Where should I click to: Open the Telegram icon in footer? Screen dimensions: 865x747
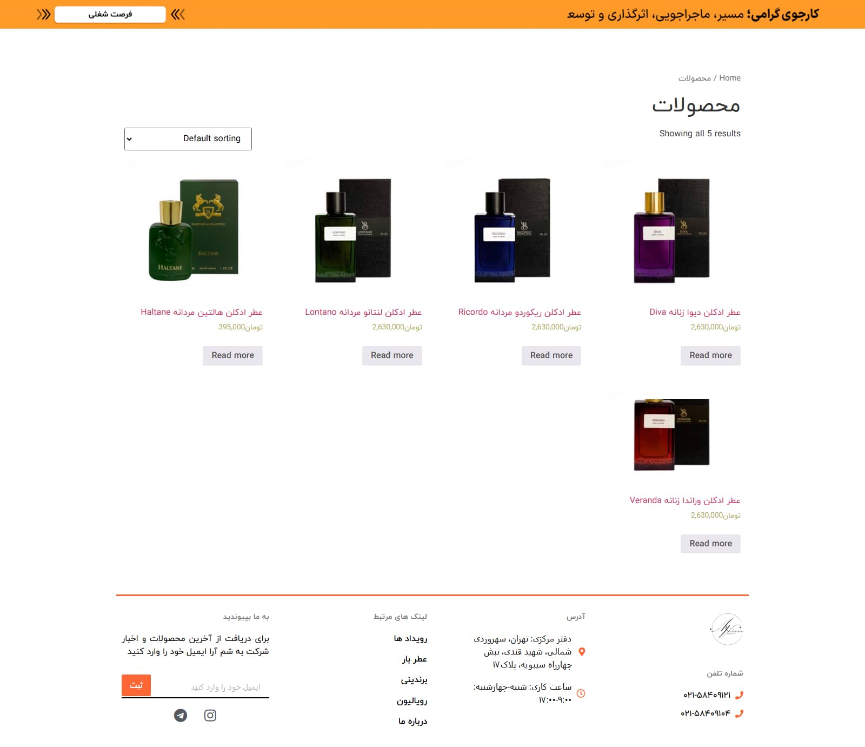pyautogui.click(x=181, y=716)
